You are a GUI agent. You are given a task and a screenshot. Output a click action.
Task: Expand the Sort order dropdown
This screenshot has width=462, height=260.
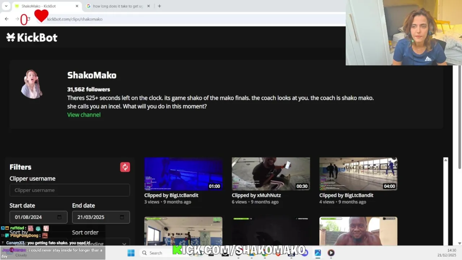pos(101,243)
